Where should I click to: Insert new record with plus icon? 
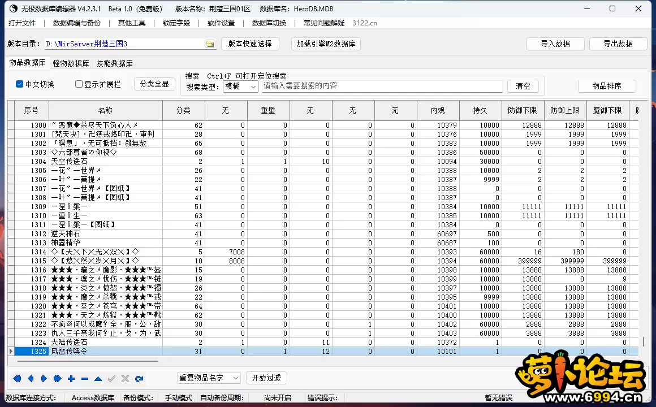tap(71, 379)
